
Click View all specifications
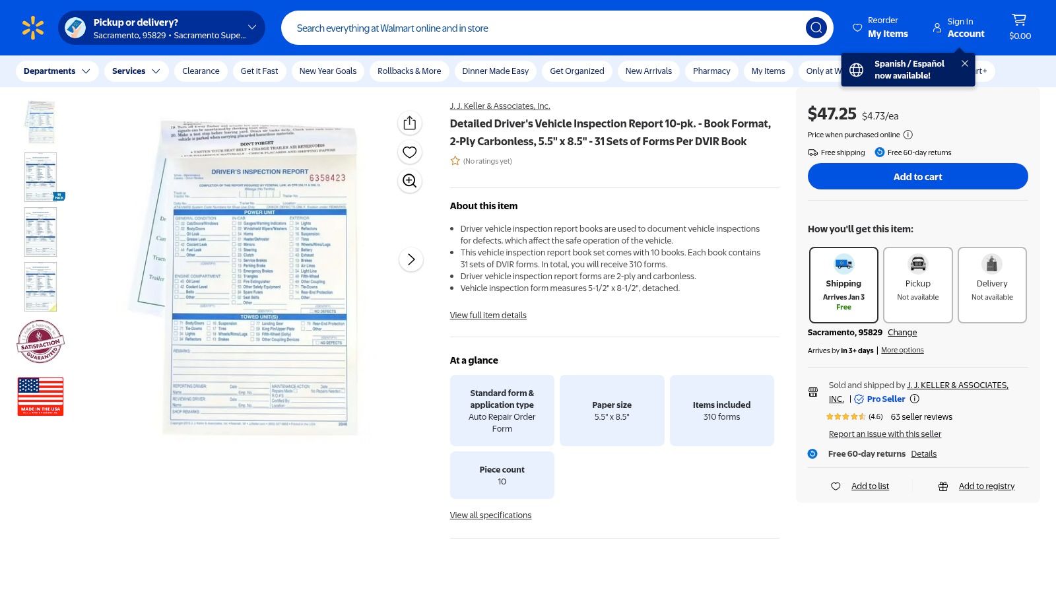pos(490,515)
